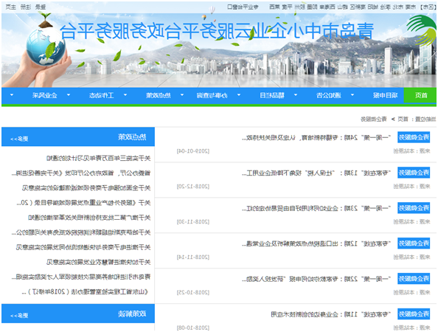The height and width of the screenshot is (332, 438).
Task: Click 青企微服务 badge on the 13期 row
Action: click(414, 173)
